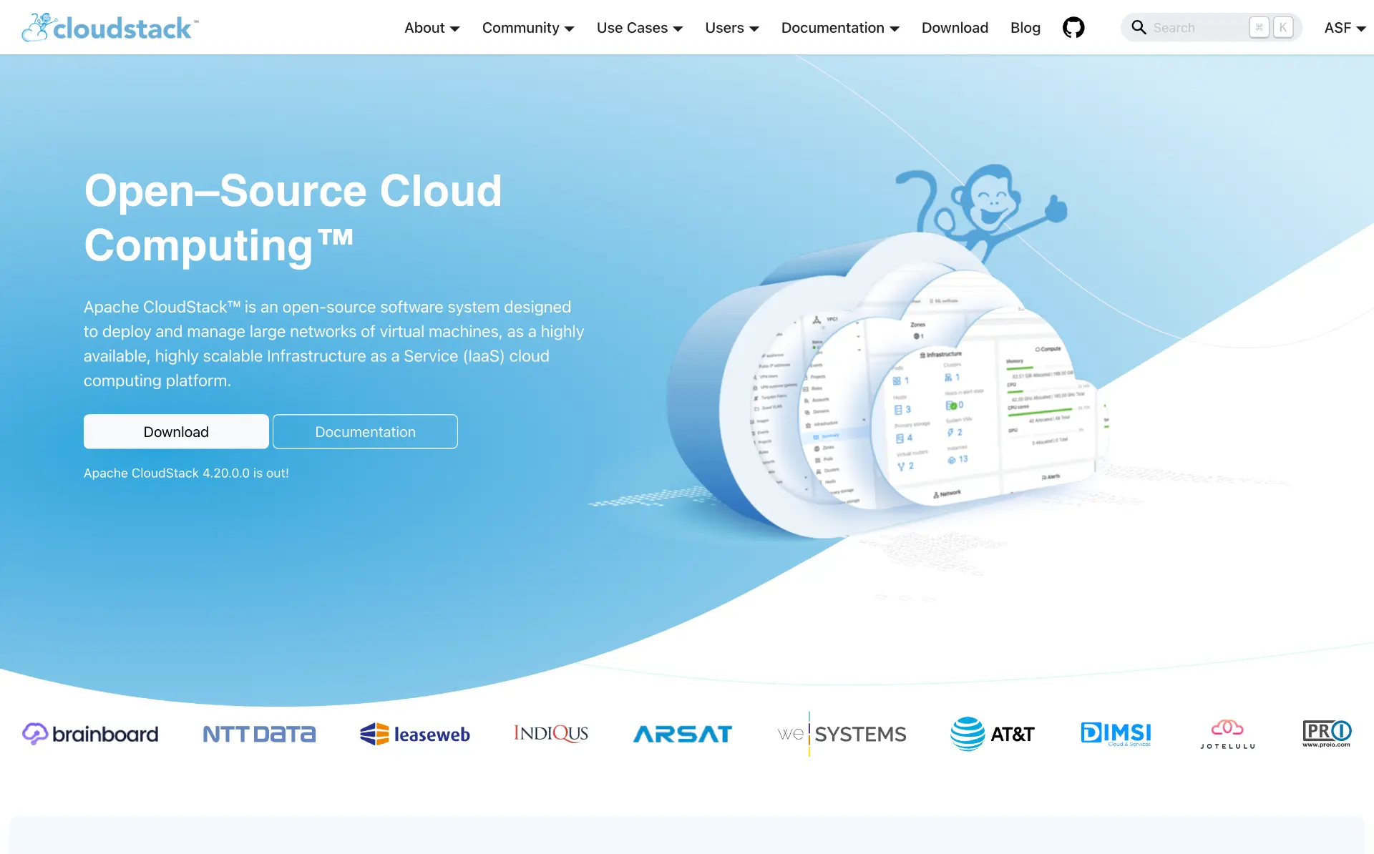Viewport: 1374px width, 854px height.
Task: Click the AT&T logo
Action: pyautogui.click(x=993, y=734)
